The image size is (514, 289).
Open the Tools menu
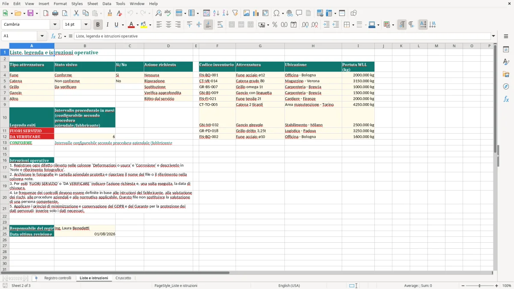pyautogui.click(x=120, y=3)
